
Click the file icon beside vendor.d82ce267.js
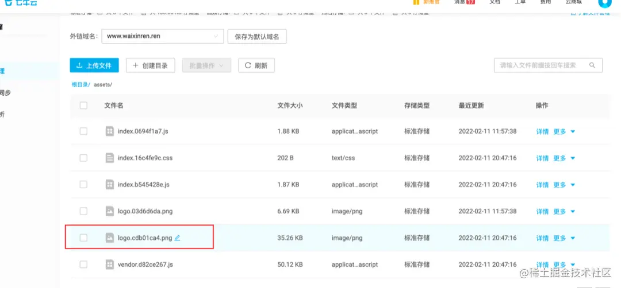[x=110, y=264]
